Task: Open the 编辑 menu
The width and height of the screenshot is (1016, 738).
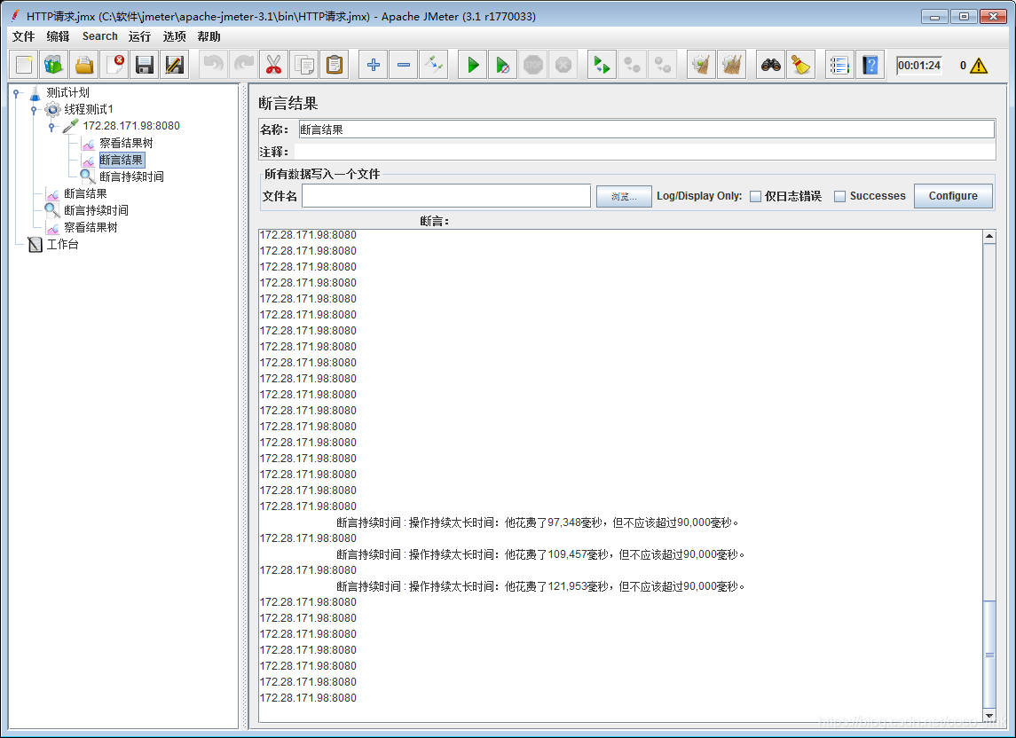Action: [58, 36]
